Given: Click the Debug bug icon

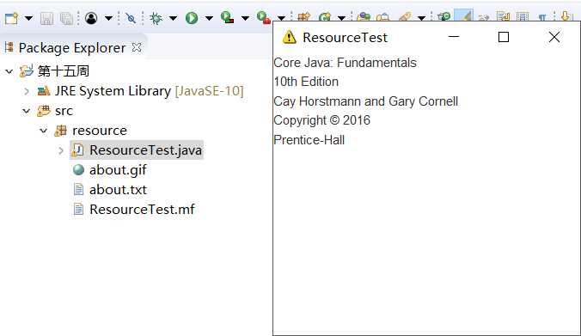Looking at the screenshot, I should click(x=156, y=18).
